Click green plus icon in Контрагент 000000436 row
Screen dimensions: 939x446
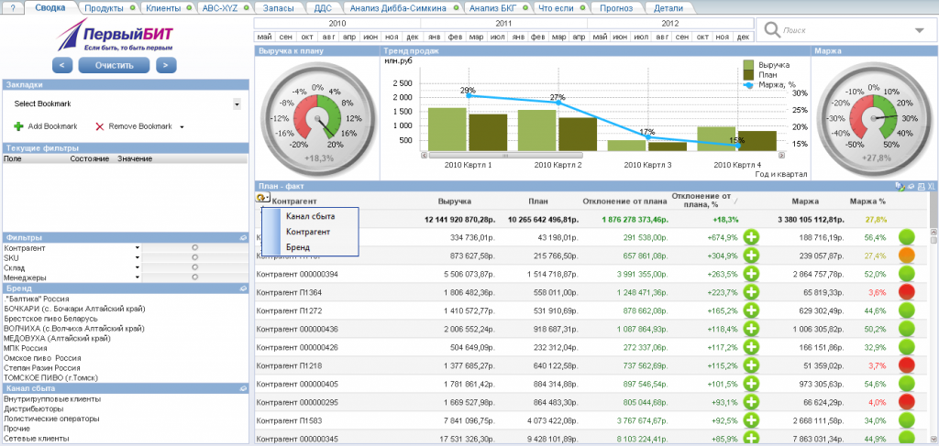pos(752,330)
